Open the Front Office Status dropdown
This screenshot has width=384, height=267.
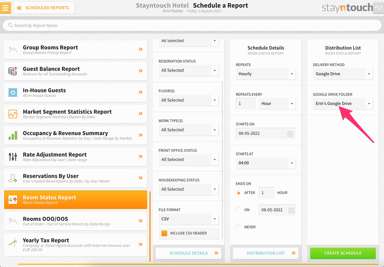189,159
